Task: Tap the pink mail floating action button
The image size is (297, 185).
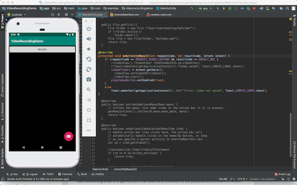Action: coord(69,136)
